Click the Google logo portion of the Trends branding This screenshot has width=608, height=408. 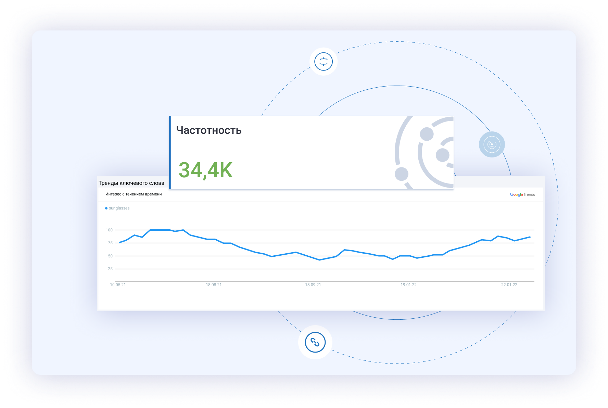pos(516,194)
